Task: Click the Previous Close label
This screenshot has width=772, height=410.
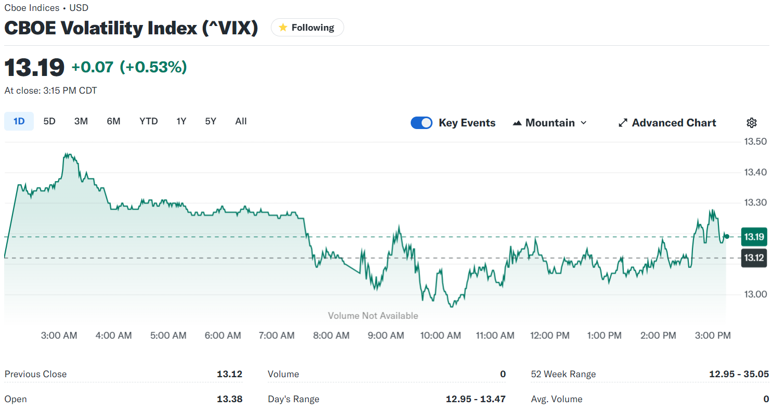Action: [x=36, y=374]
